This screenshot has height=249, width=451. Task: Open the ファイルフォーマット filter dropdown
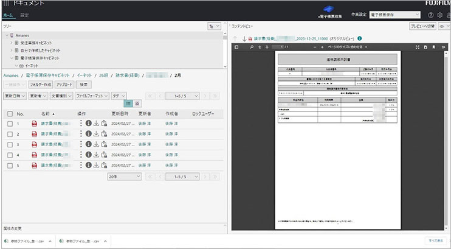[91, 96]
